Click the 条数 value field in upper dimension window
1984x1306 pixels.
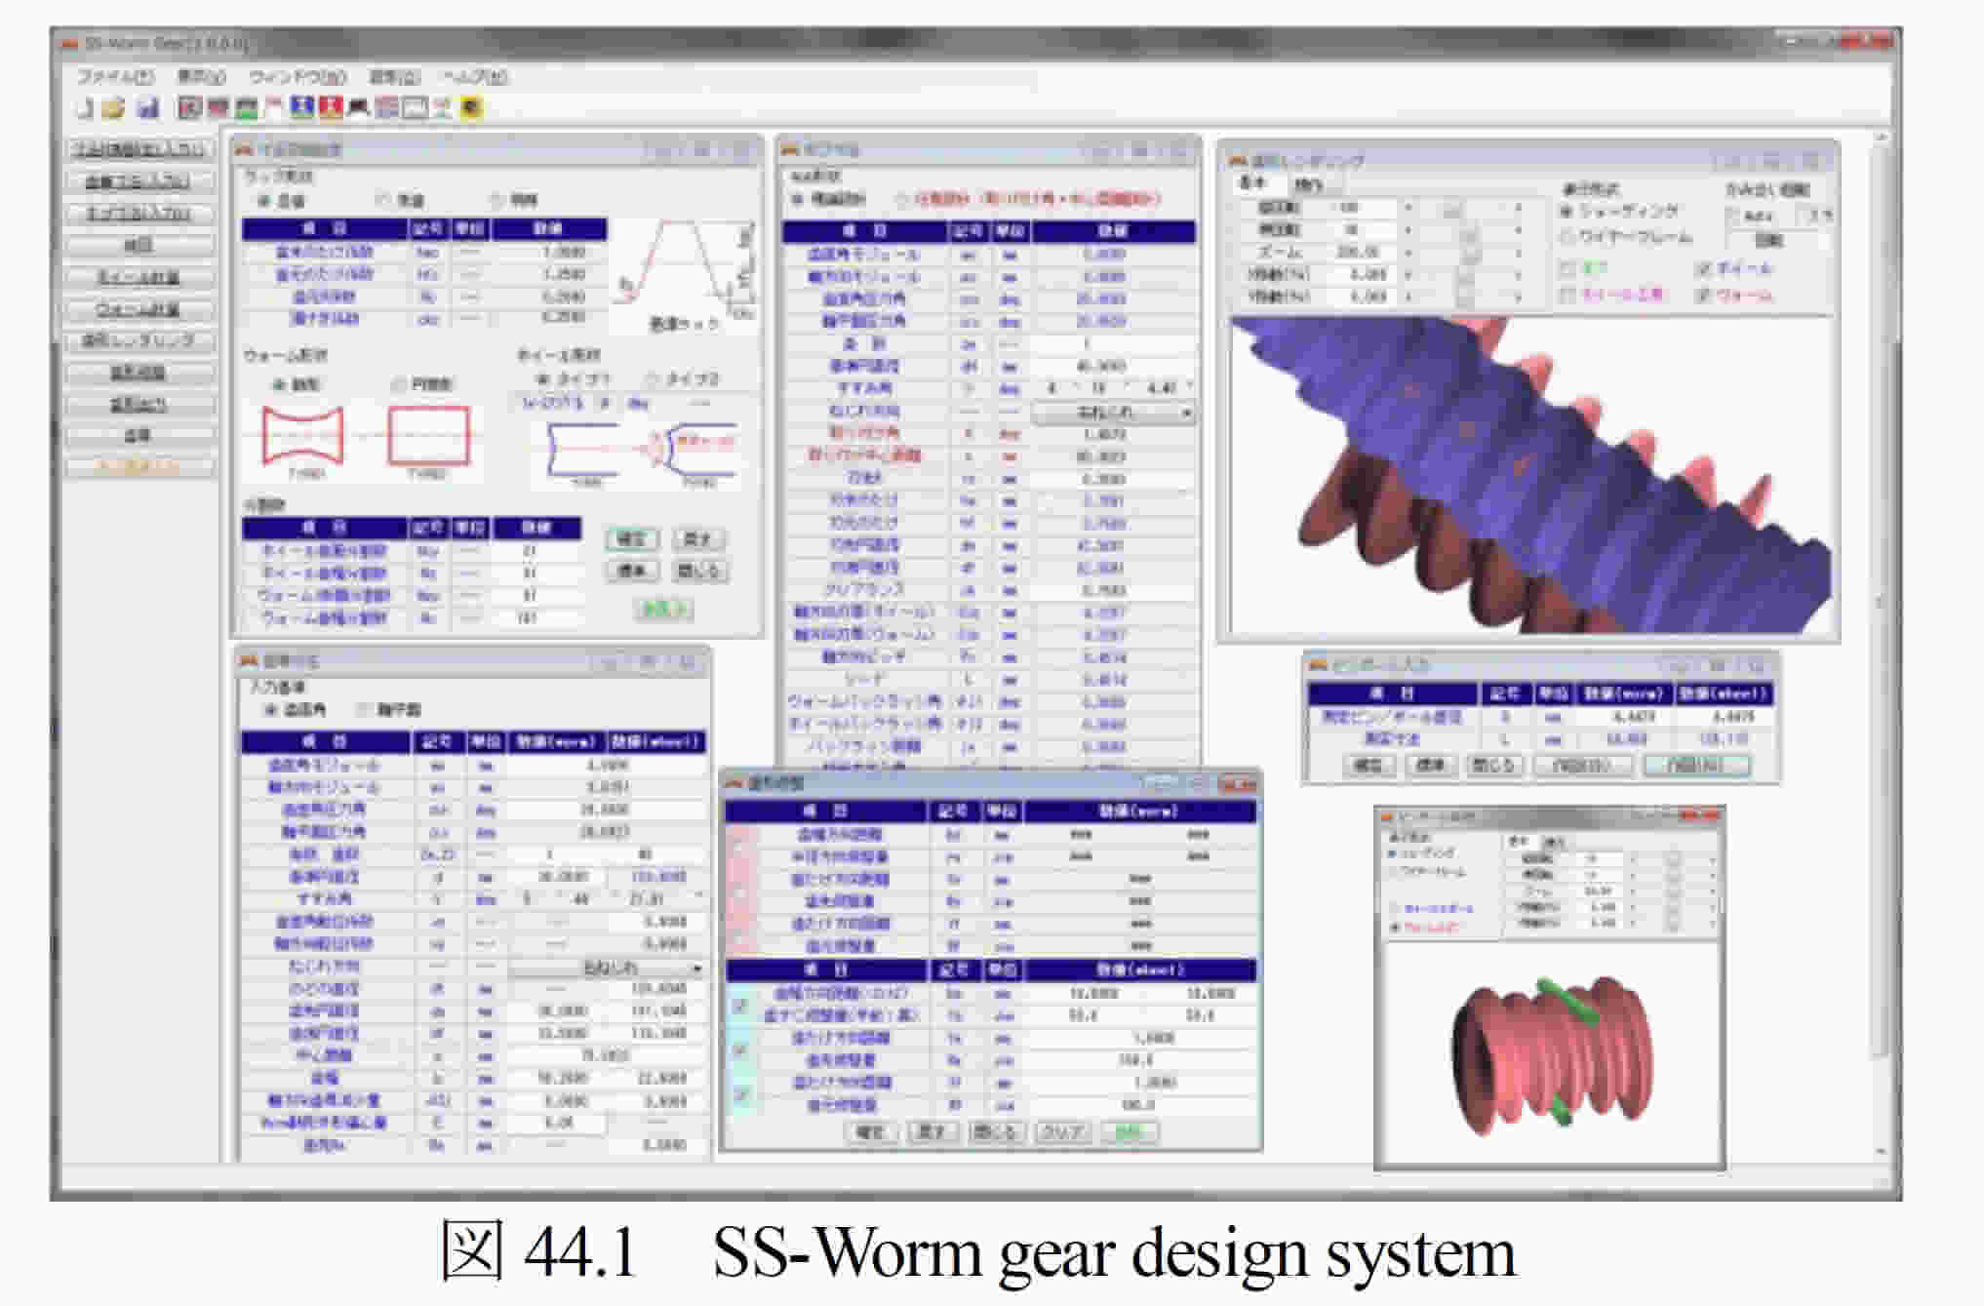click(1113, 343)
